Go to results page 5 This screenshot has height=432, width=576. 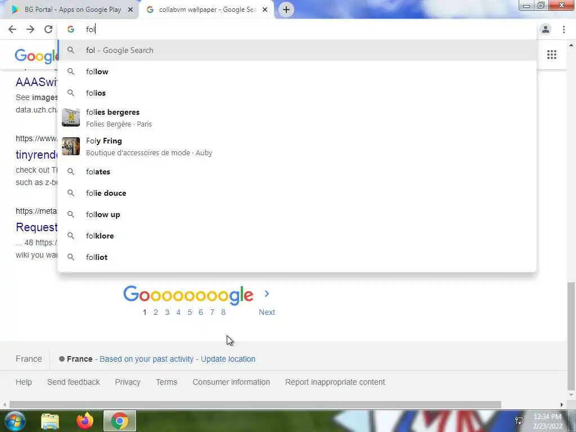tap(190, 312)
